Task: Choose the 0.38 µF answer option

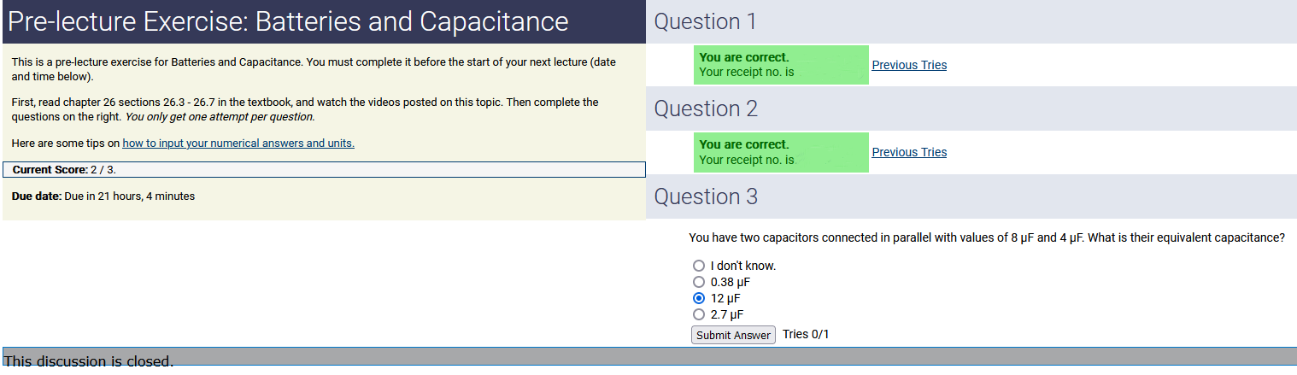Action: (x=699, y=282)
